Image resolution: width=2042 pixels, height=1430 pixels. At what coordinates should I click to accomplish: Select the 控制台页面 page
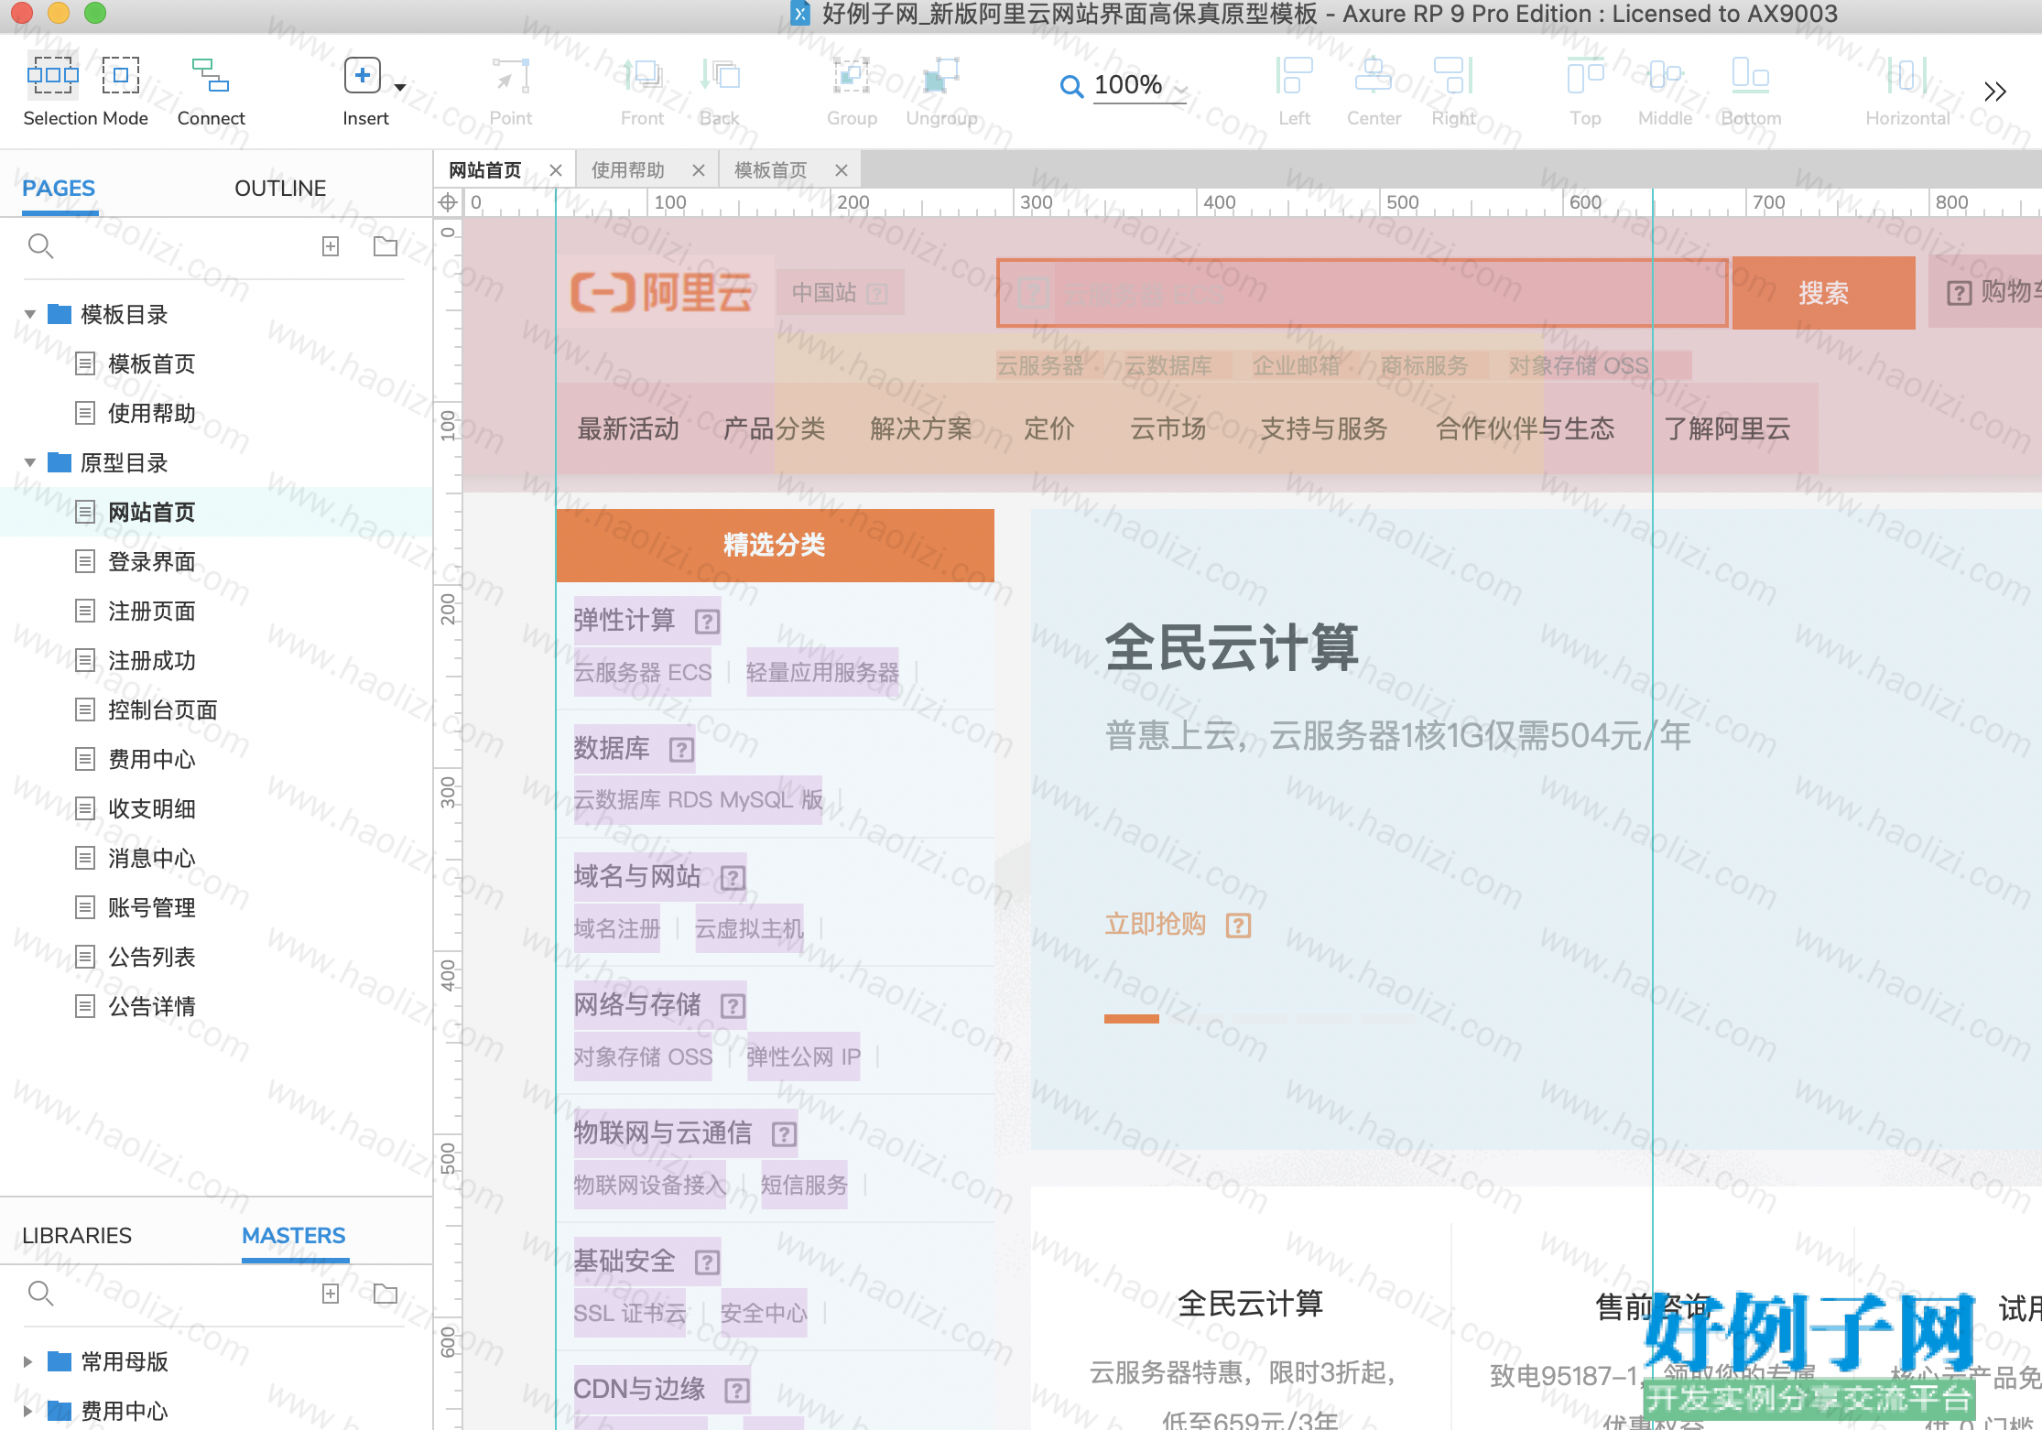point(162,710)
